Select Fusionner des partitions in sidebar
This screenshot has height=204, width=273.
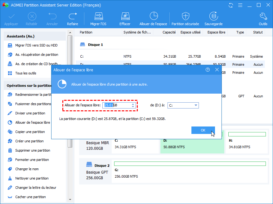point(29,104)
